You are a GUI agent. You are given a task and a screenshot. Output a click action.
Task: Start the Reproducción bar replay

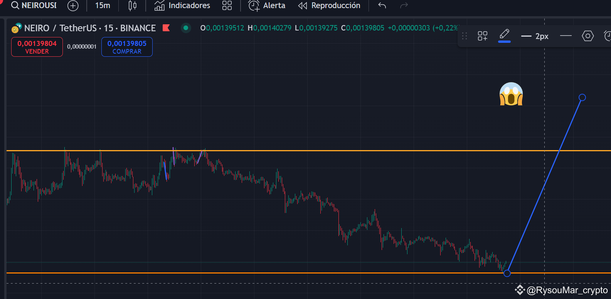point(329,5)
